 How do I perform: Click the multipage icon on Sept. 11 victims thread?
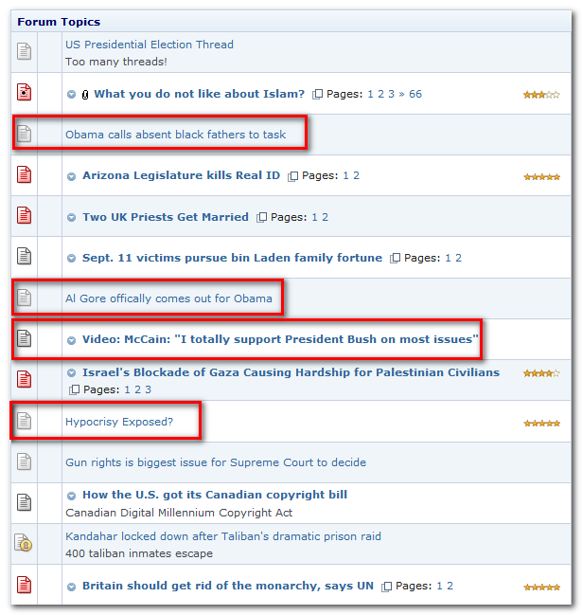click(x=395, y=258)
